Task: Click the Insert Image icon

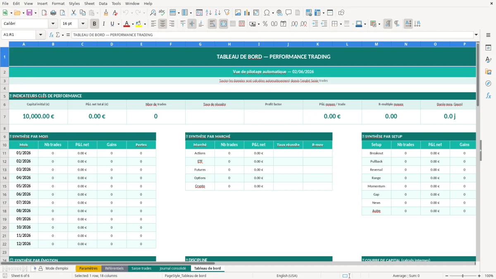Action: pos(238,13)
